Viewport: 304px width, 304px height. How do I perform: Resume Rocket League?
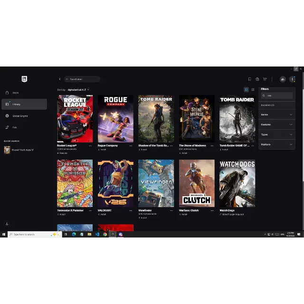click(x=62, y=153)
